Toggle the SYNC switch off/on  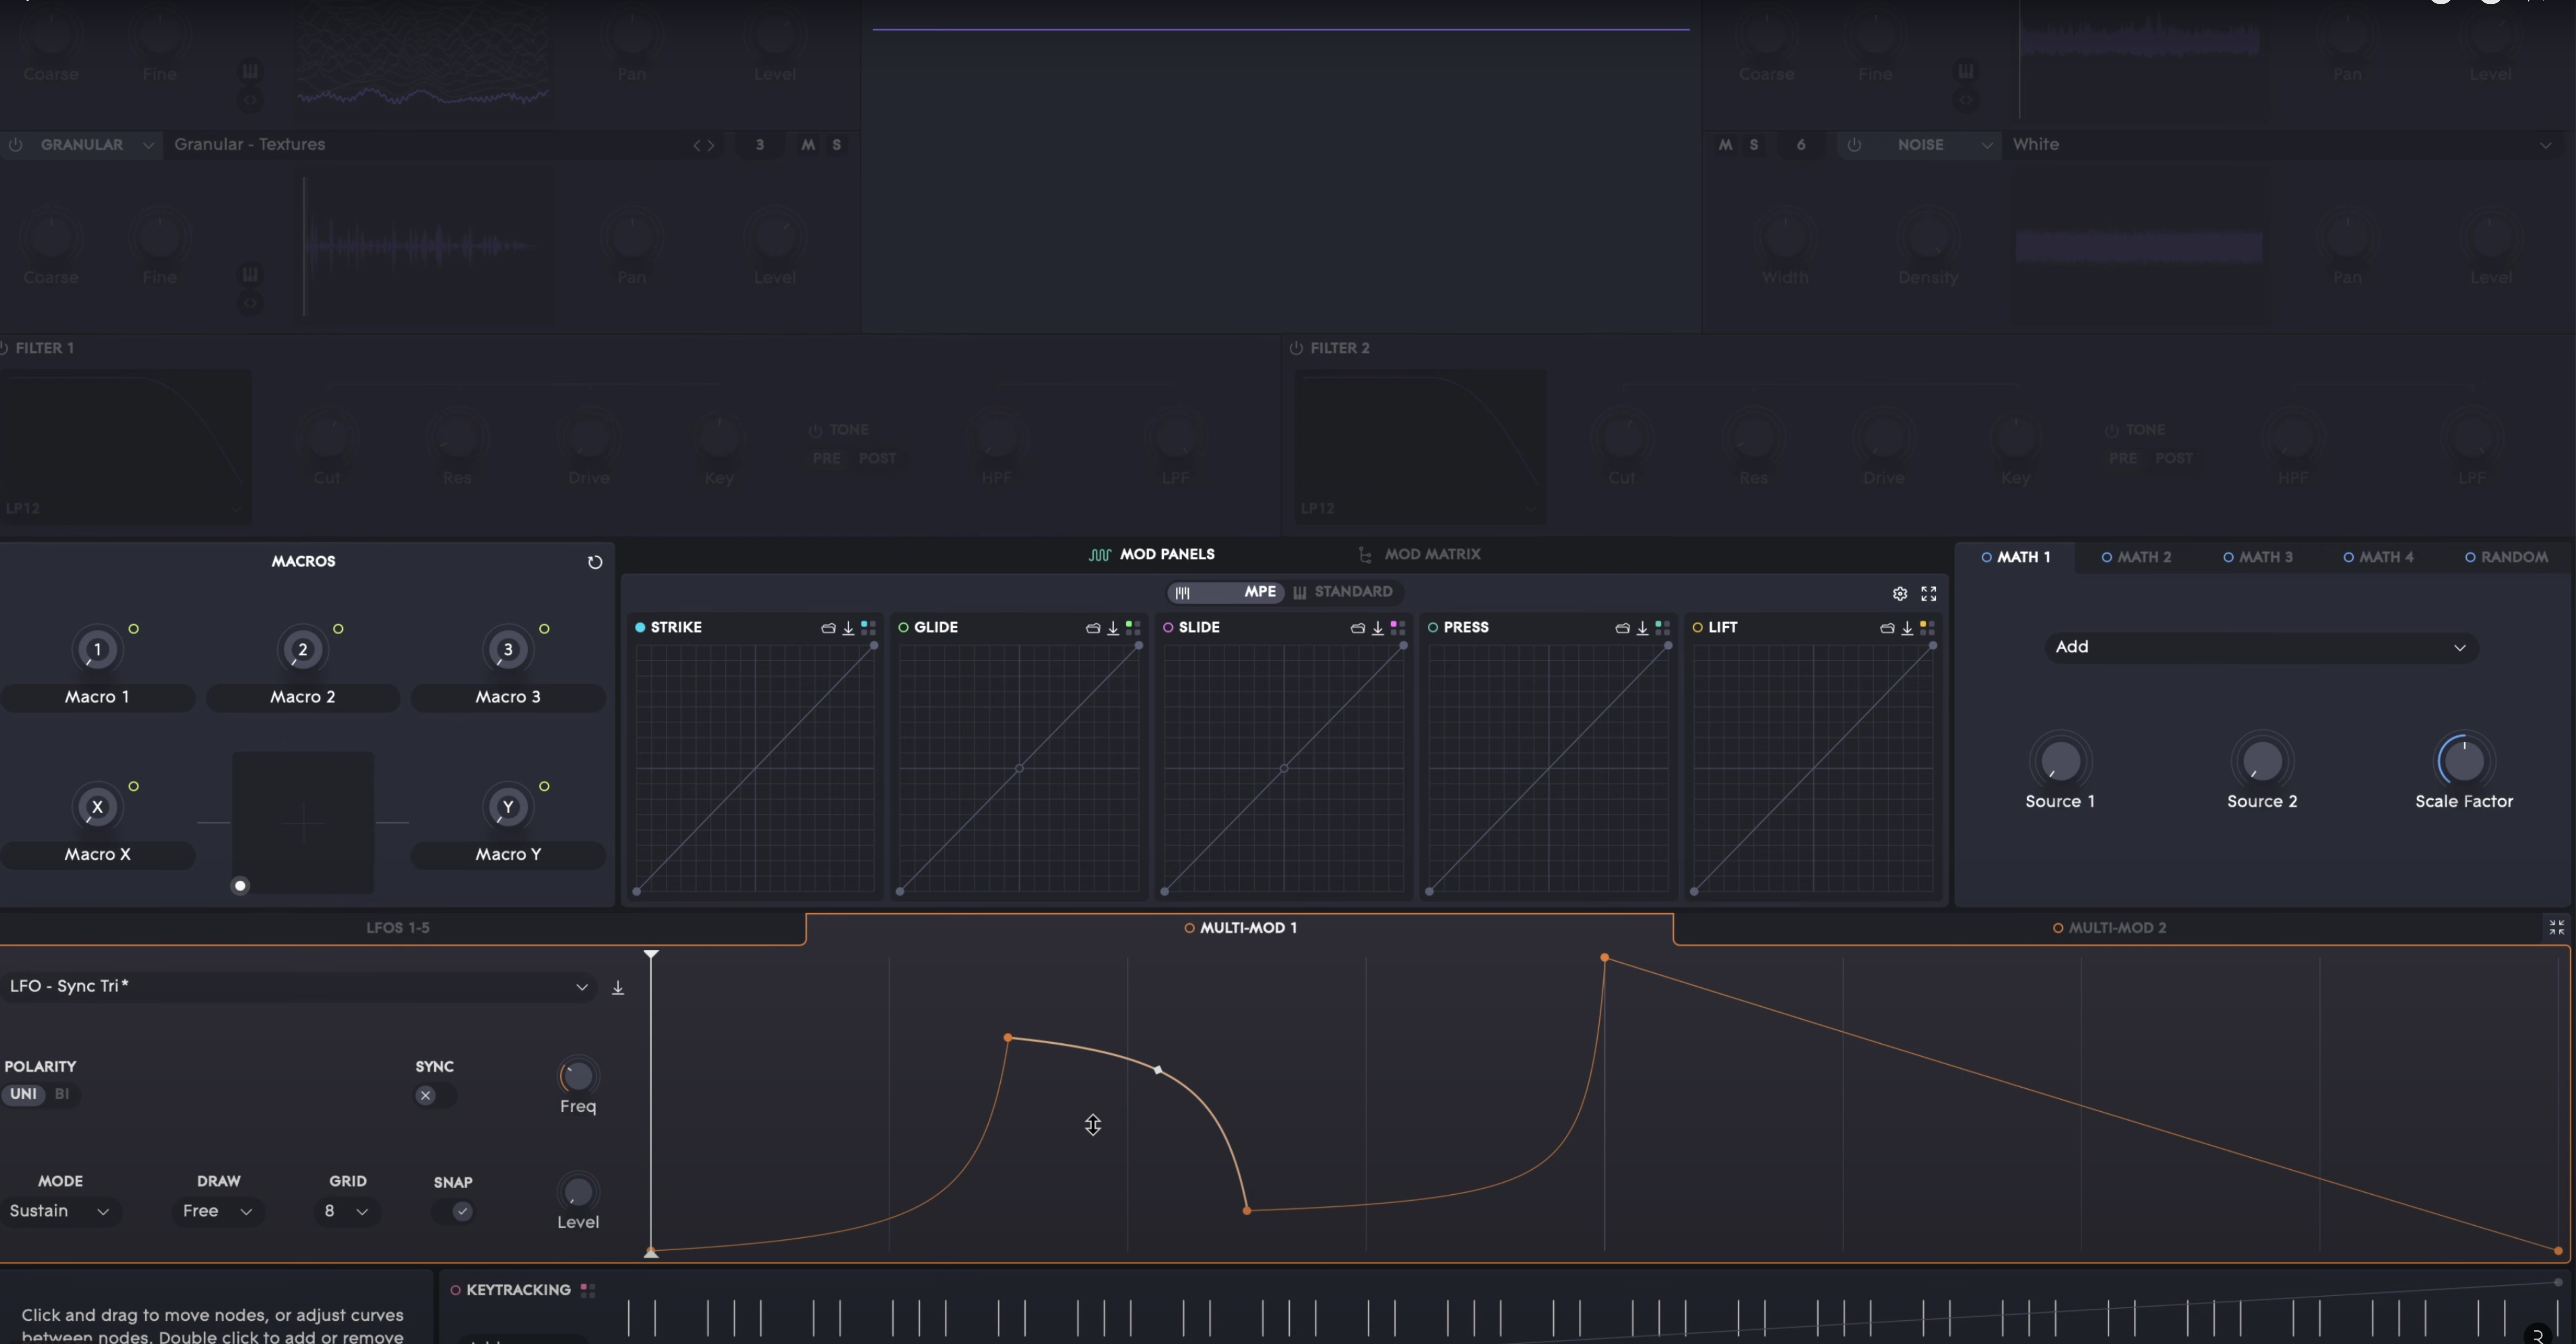(435, 1095)
